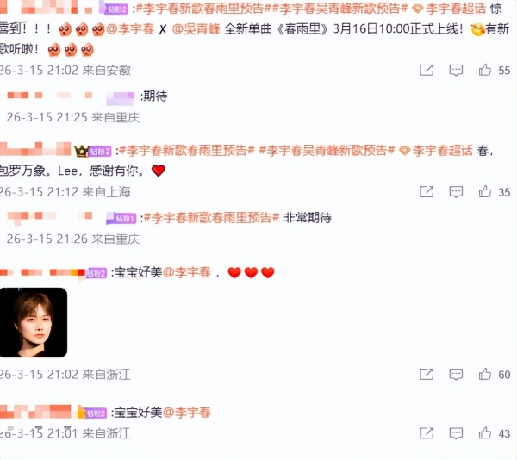Viewport: 517px width, 460px height.
Task: Reply to the Shanghai 21:12 comment
Action: [456, 191]
